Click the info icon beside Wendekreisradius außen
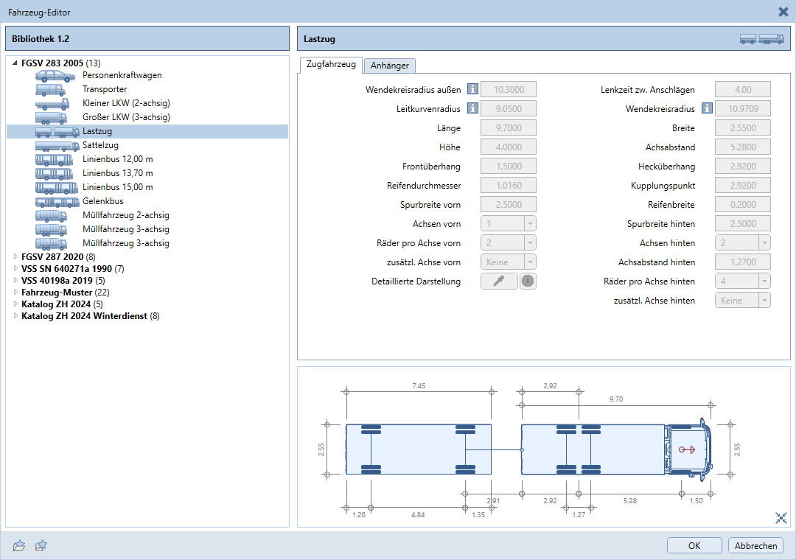The height and width of the screenshot is (560, 796). pos(472,90)
